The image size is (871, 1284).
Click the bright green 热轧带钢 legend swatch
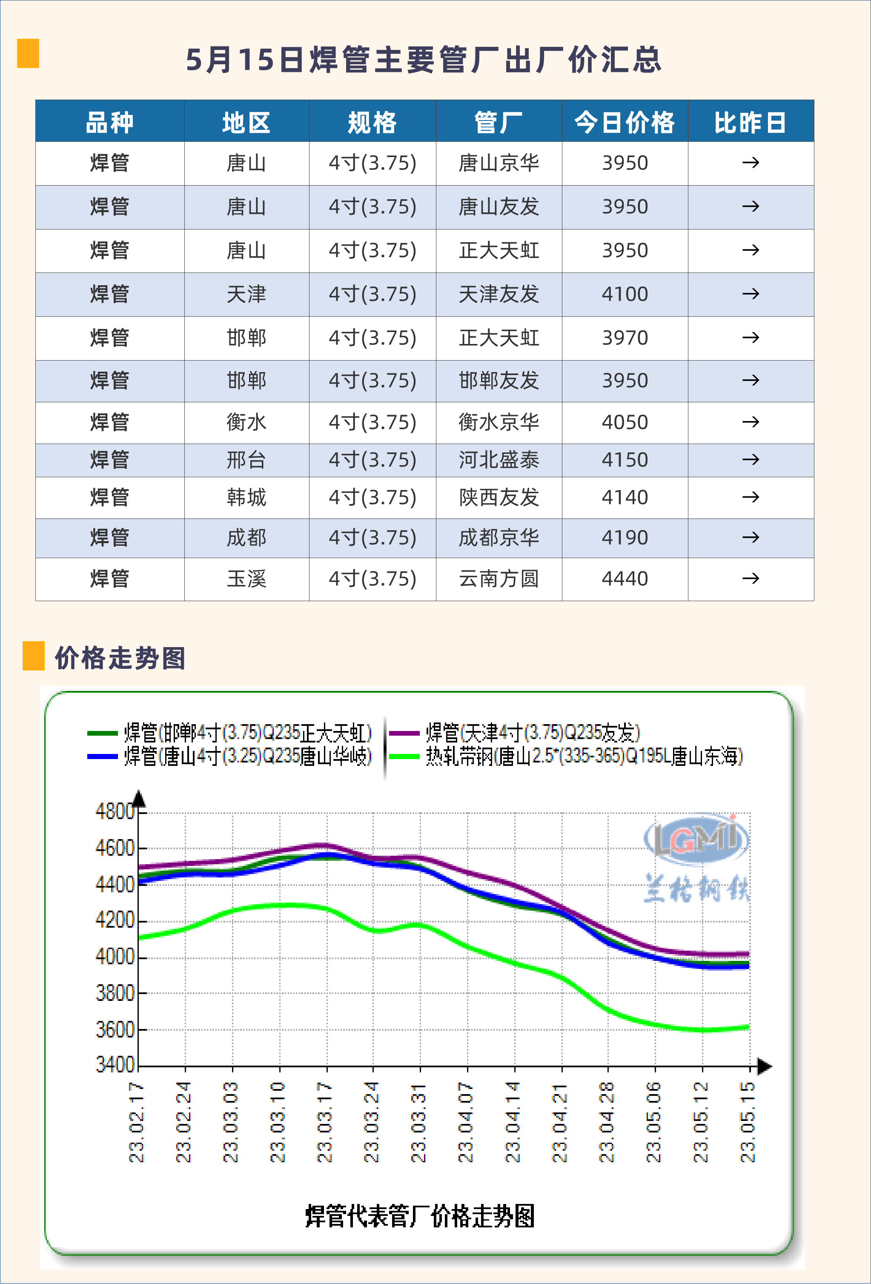(404, 757)
